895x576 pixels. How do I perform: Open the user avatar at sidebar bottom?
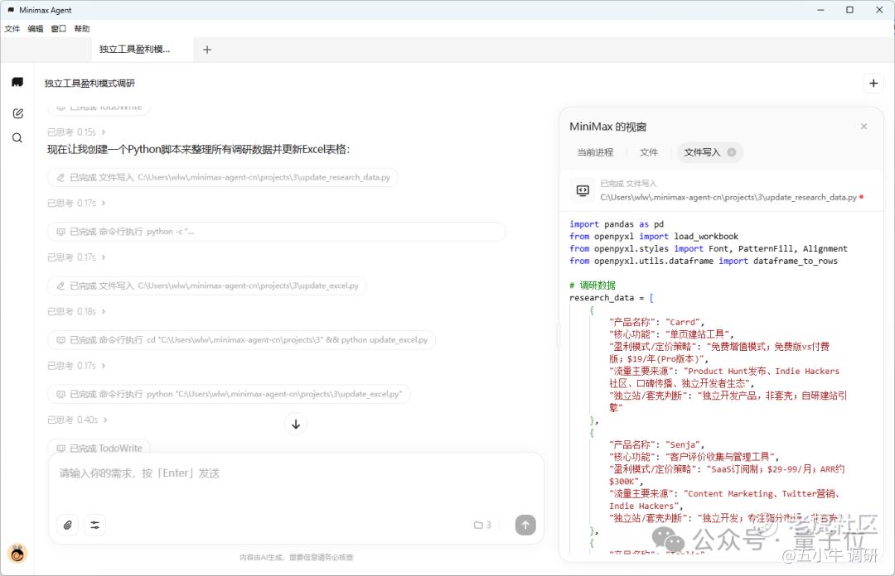click(17, 553)
